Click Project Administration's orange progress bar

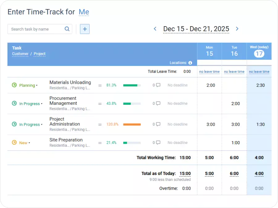(133, 124)
